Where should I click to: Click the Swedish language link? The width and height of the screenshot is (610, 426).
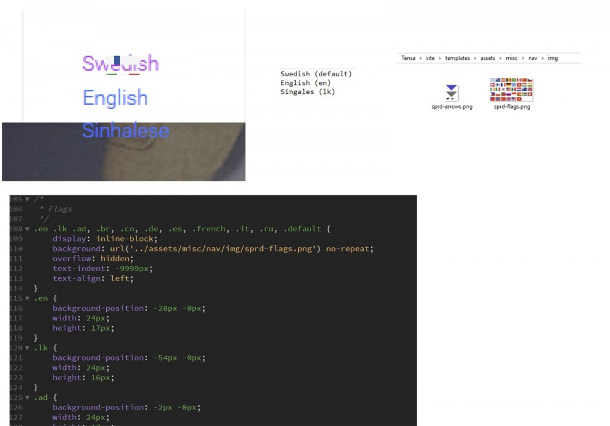[120, 63]
